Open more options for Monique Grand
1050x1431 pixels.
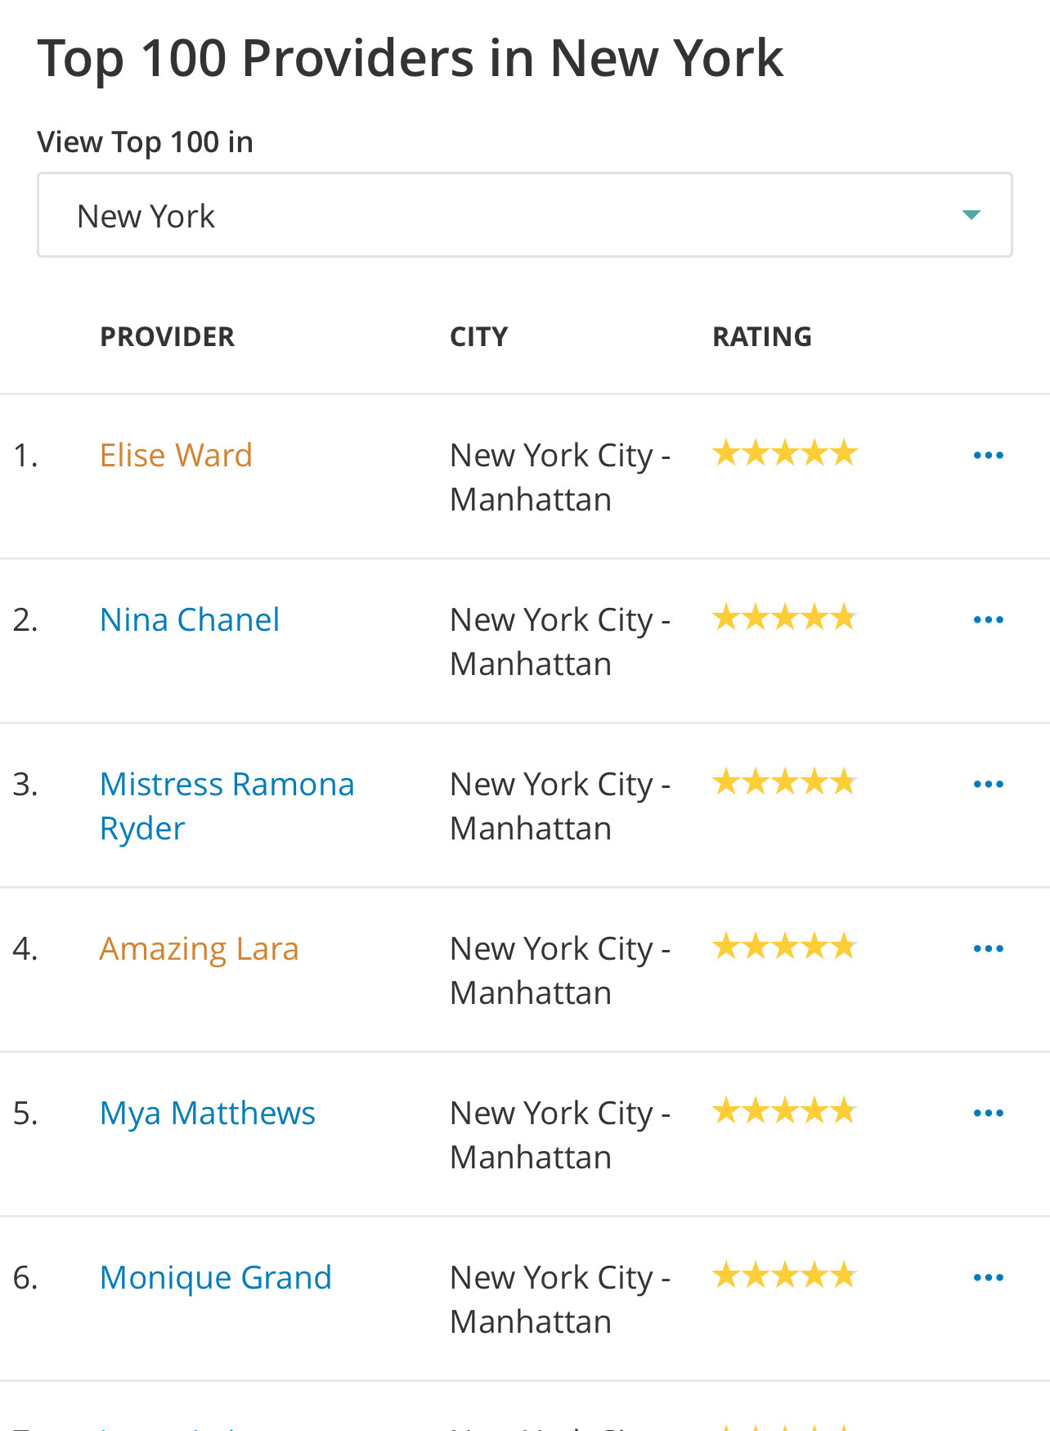pyautogui.click(x=988, y=1277)
